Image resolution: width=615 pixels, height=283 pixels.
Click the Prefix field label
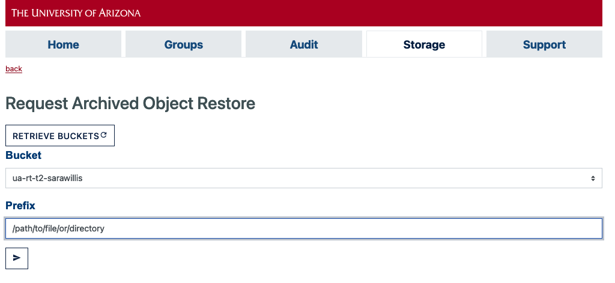pos(20,206)
